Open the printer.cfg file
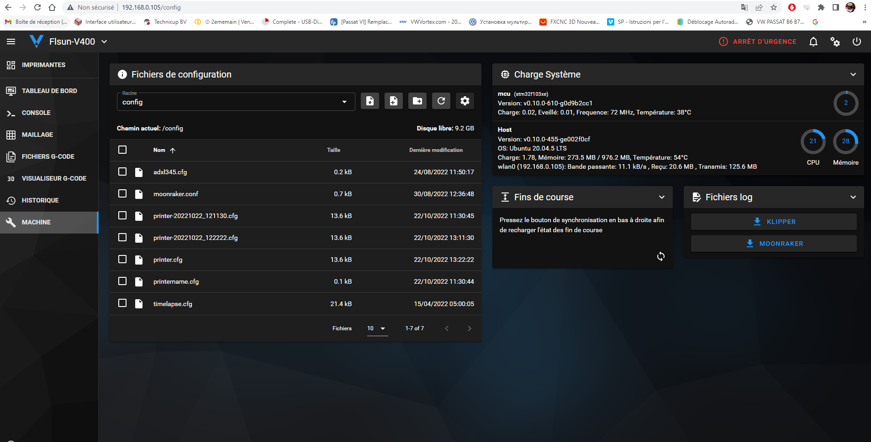The width and height of the screenshot is (871, 442). (x=168, y=260)
